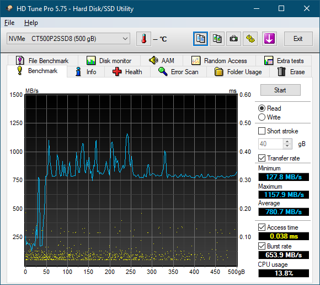
Task: Open the File menu
Action: pyautogui.click(x=9, y=23)
